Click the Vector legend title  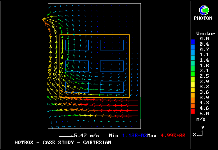206,34
